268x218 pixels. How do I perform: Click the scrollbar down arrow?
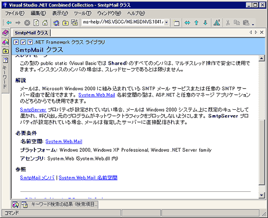(262, 195)
